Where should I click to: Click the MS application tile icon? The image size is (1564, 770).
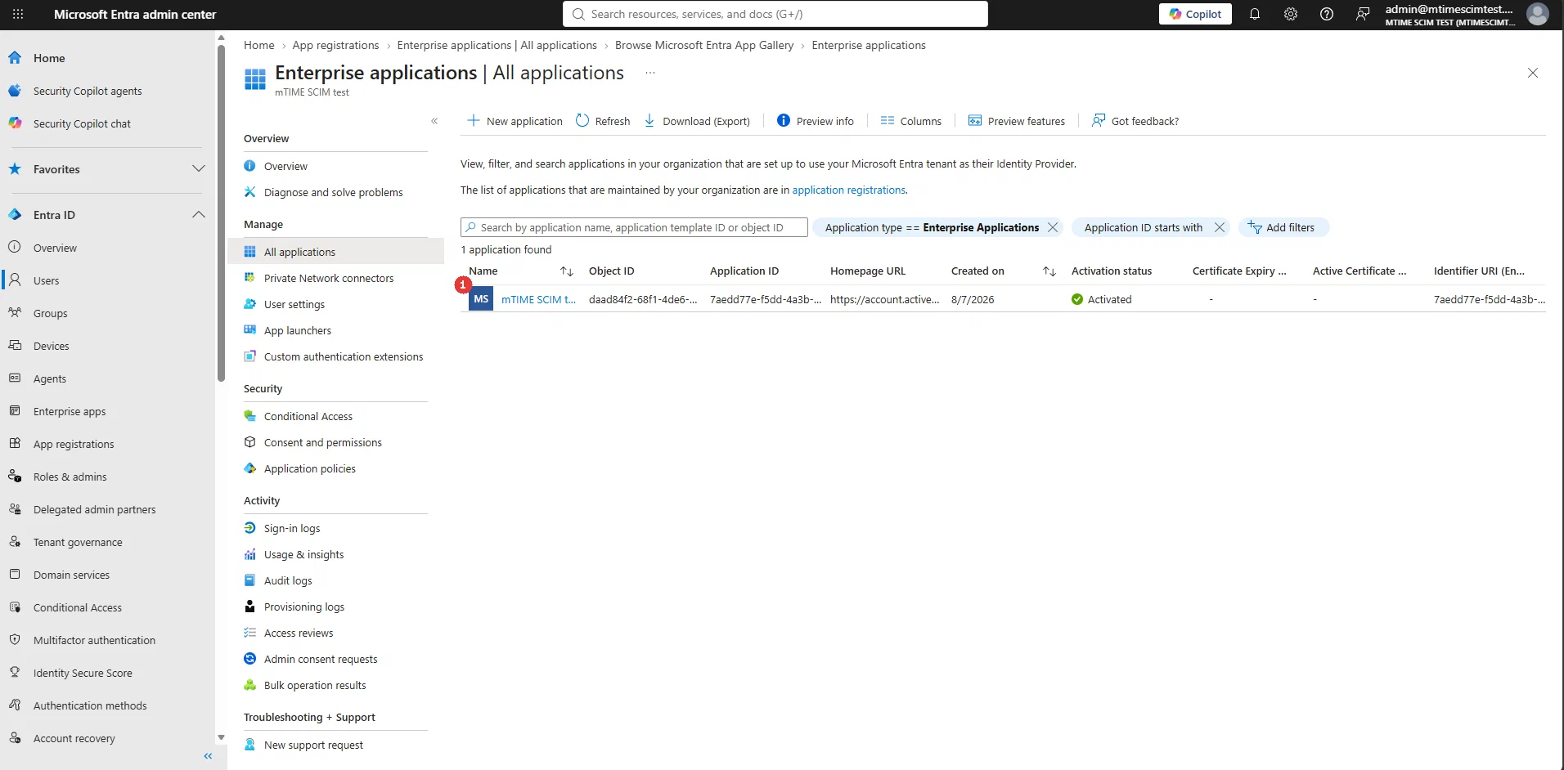(481, 299)
